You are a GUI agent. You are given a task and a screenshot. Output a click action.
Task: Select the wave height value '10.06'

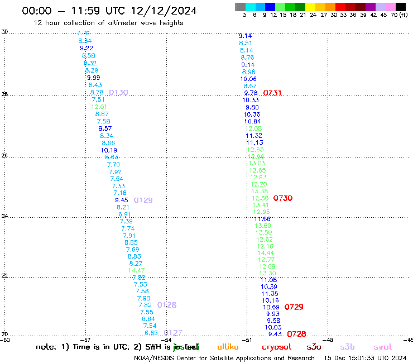pyautogui.click(x=248, y=79)
